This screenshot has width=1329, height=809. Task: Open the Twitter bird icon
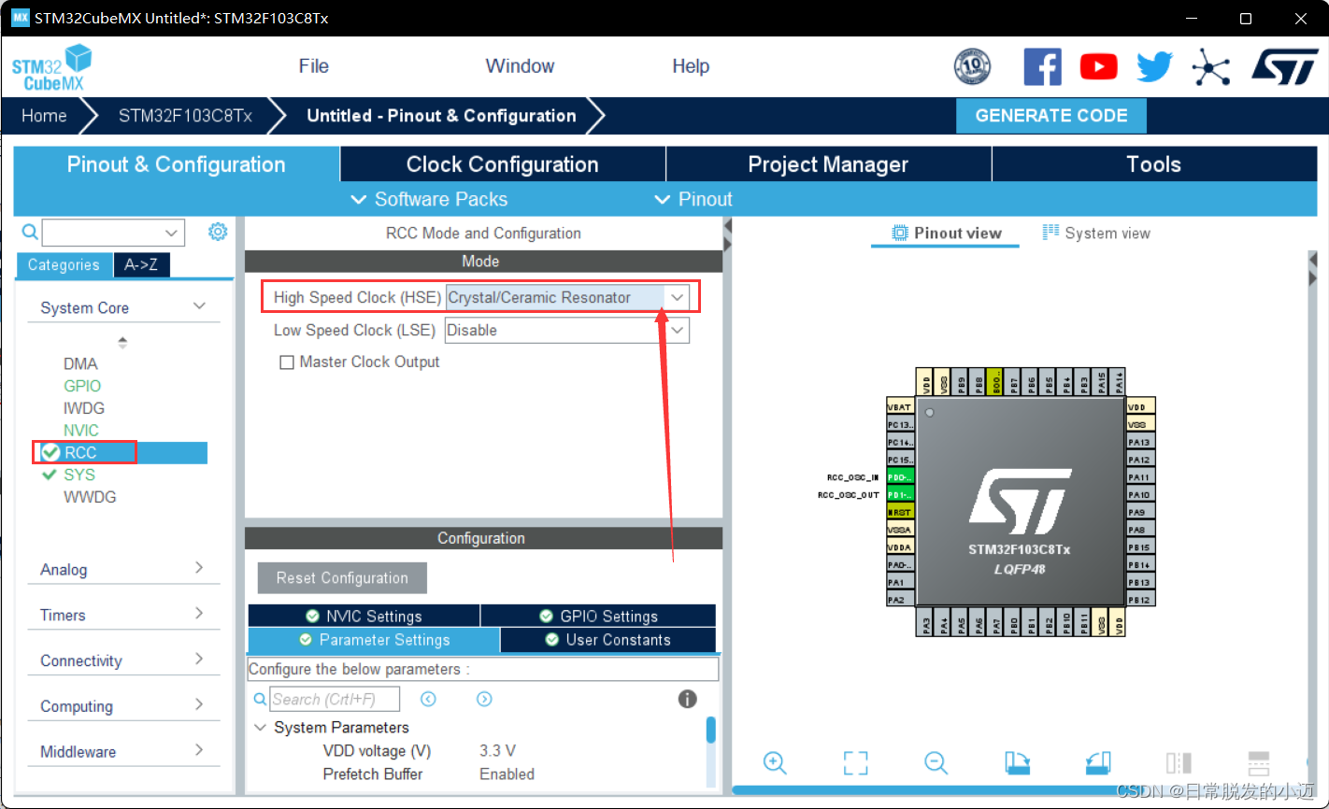pos(1154,66)
